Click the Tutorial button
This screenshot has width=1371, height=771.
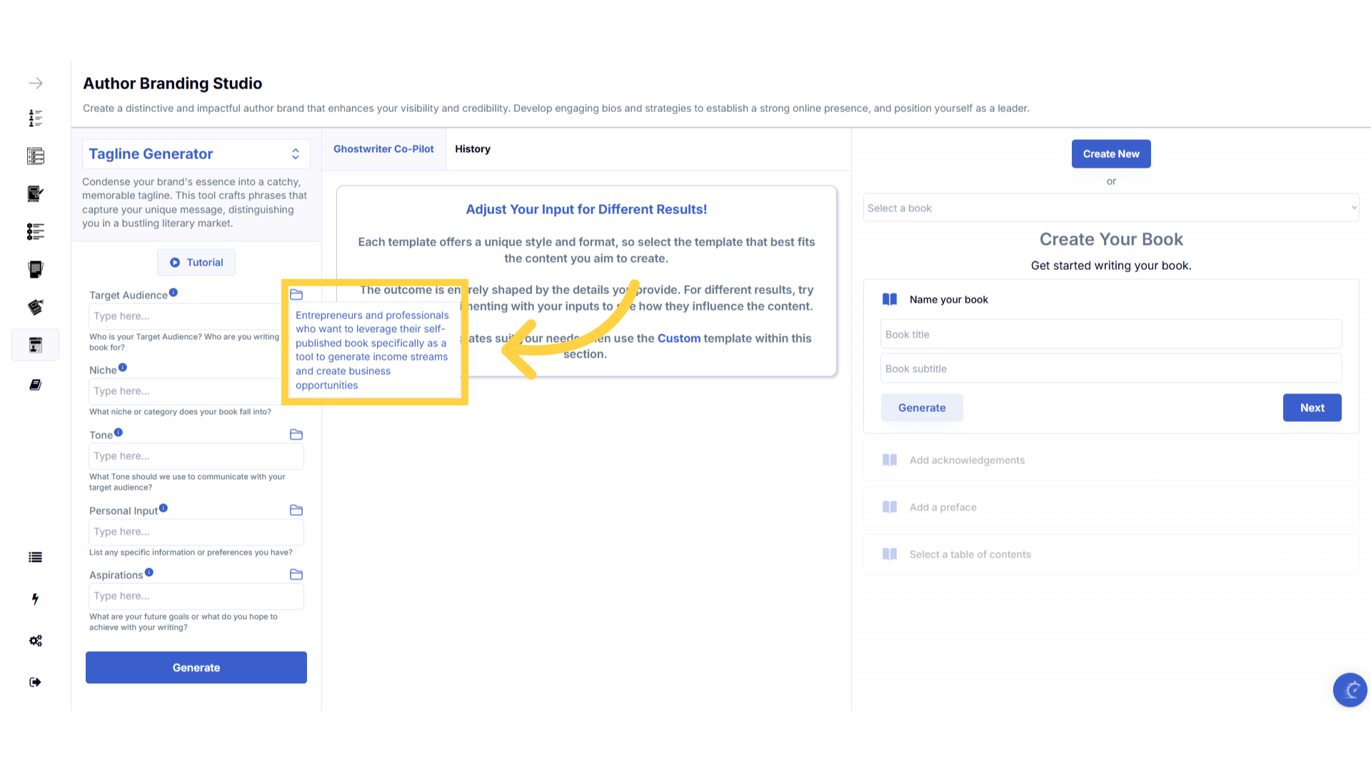tap(196, 263)
